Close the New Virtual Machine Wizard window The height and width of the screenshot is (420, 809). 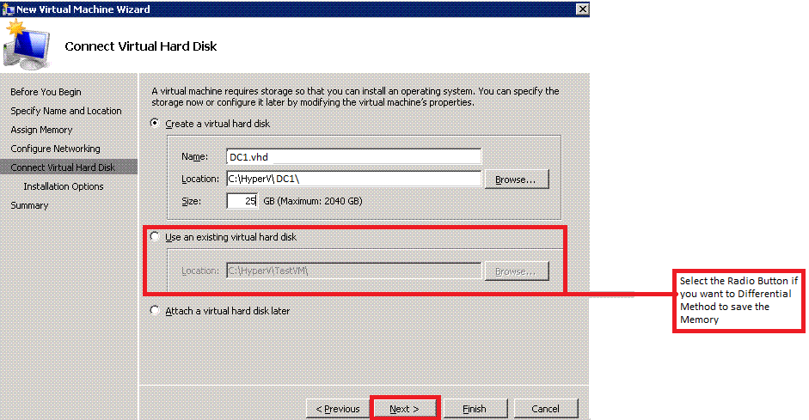(582, 9)
